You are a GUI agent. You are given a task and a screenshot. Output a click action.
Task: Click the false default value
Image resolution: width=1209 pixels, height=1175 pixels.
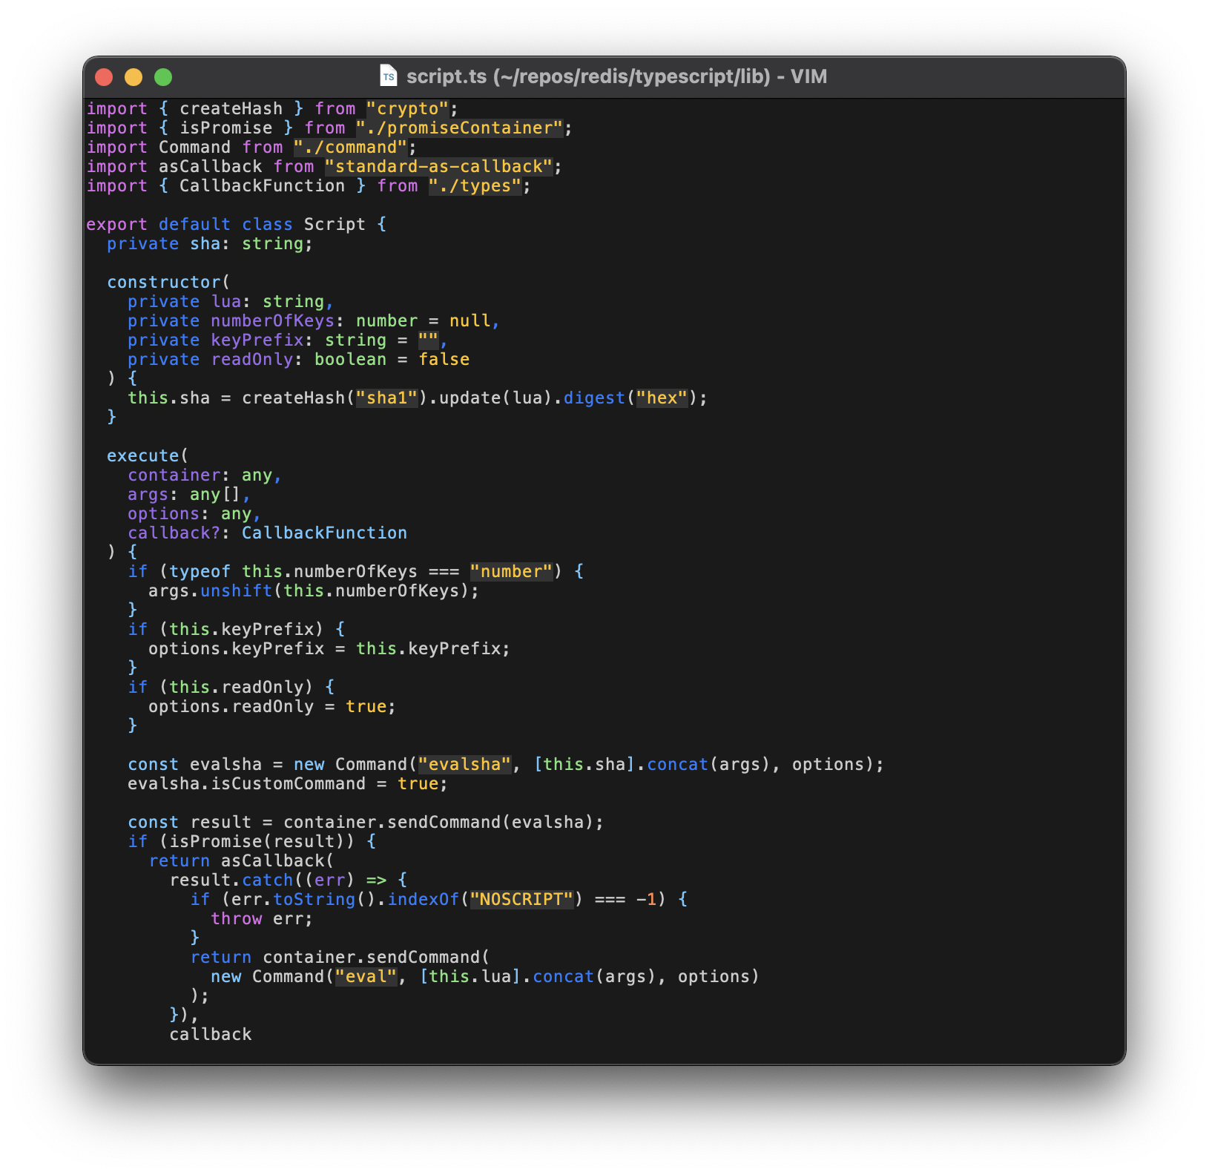tap(444, 360)
